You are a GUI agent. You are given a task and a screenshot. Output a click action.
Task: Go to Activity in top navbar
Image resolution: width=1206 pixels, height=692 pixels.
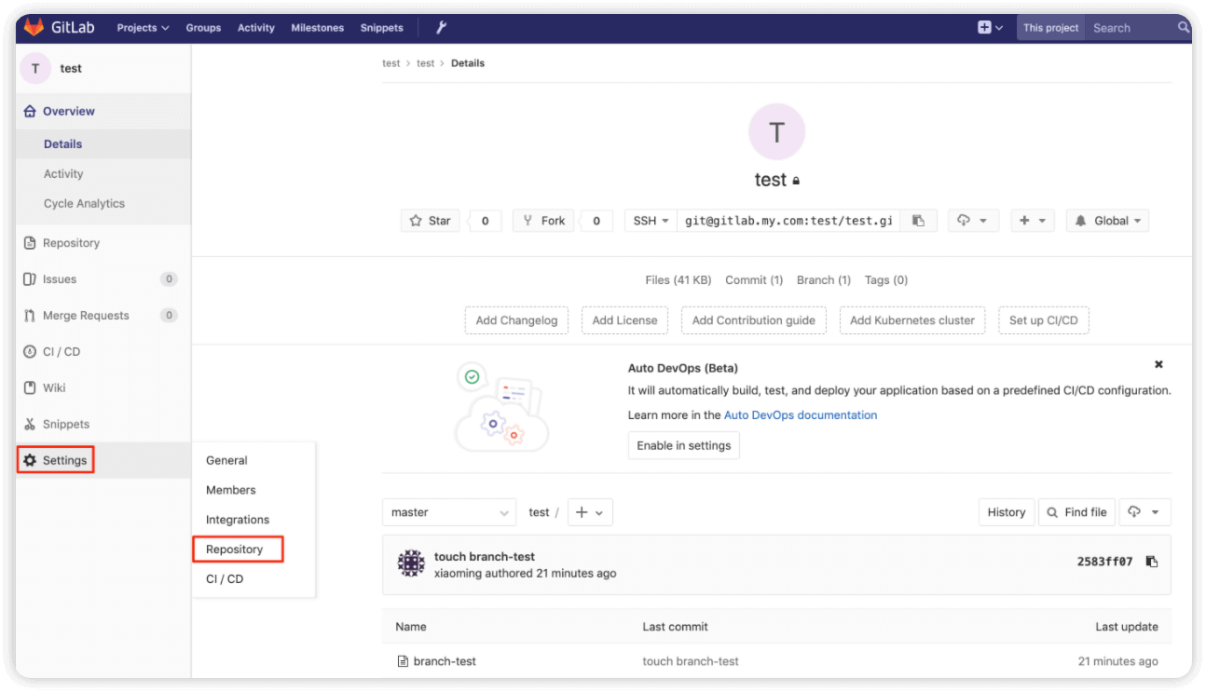[256, 28]
